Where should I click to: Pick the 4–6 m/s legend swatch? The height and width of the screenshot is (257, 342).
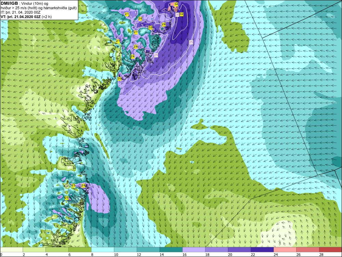(x=57, y=249)
